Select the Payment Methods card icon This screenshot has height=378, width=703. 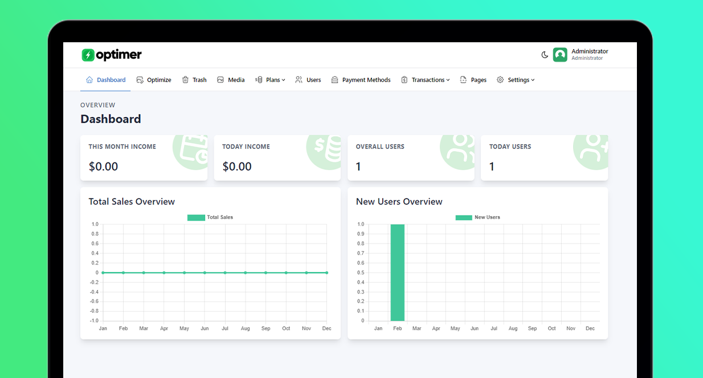[x=336, y=80]
